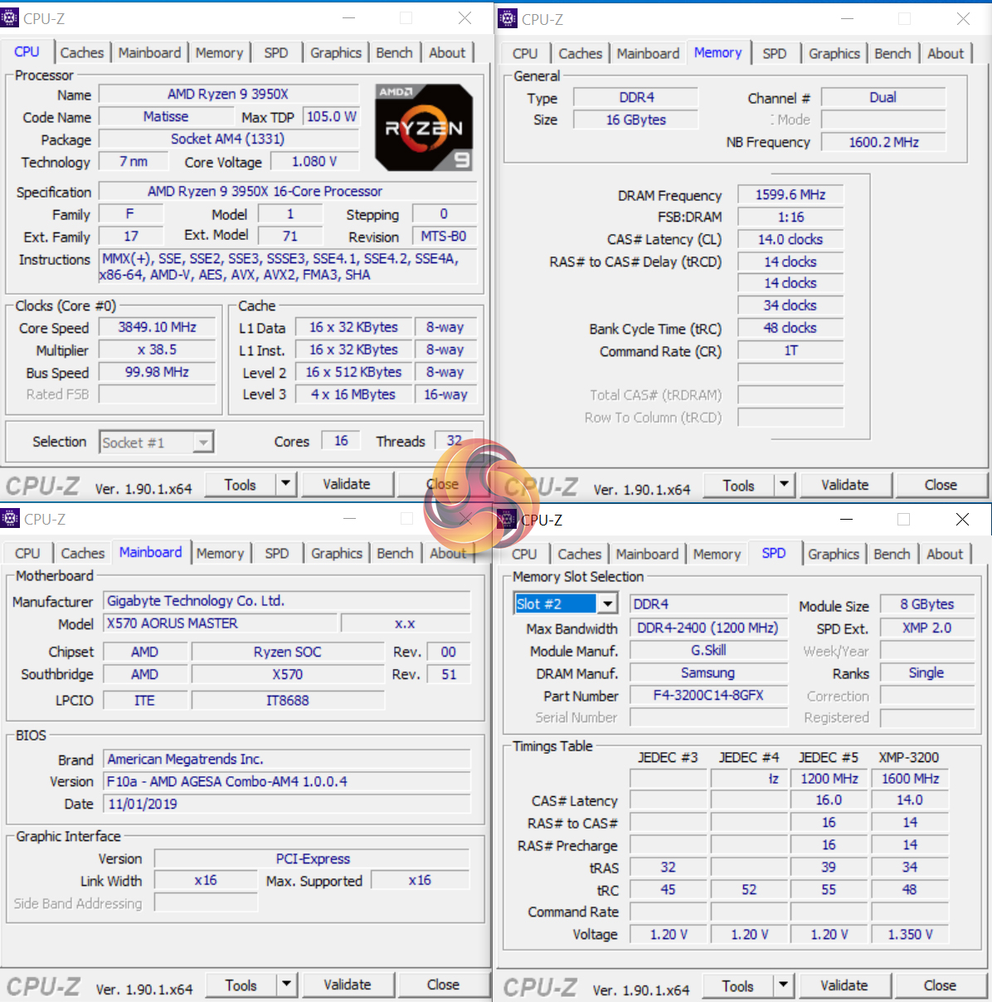
Task: Open the Graphics tab in the CPU window
Action: coord(336,52)
